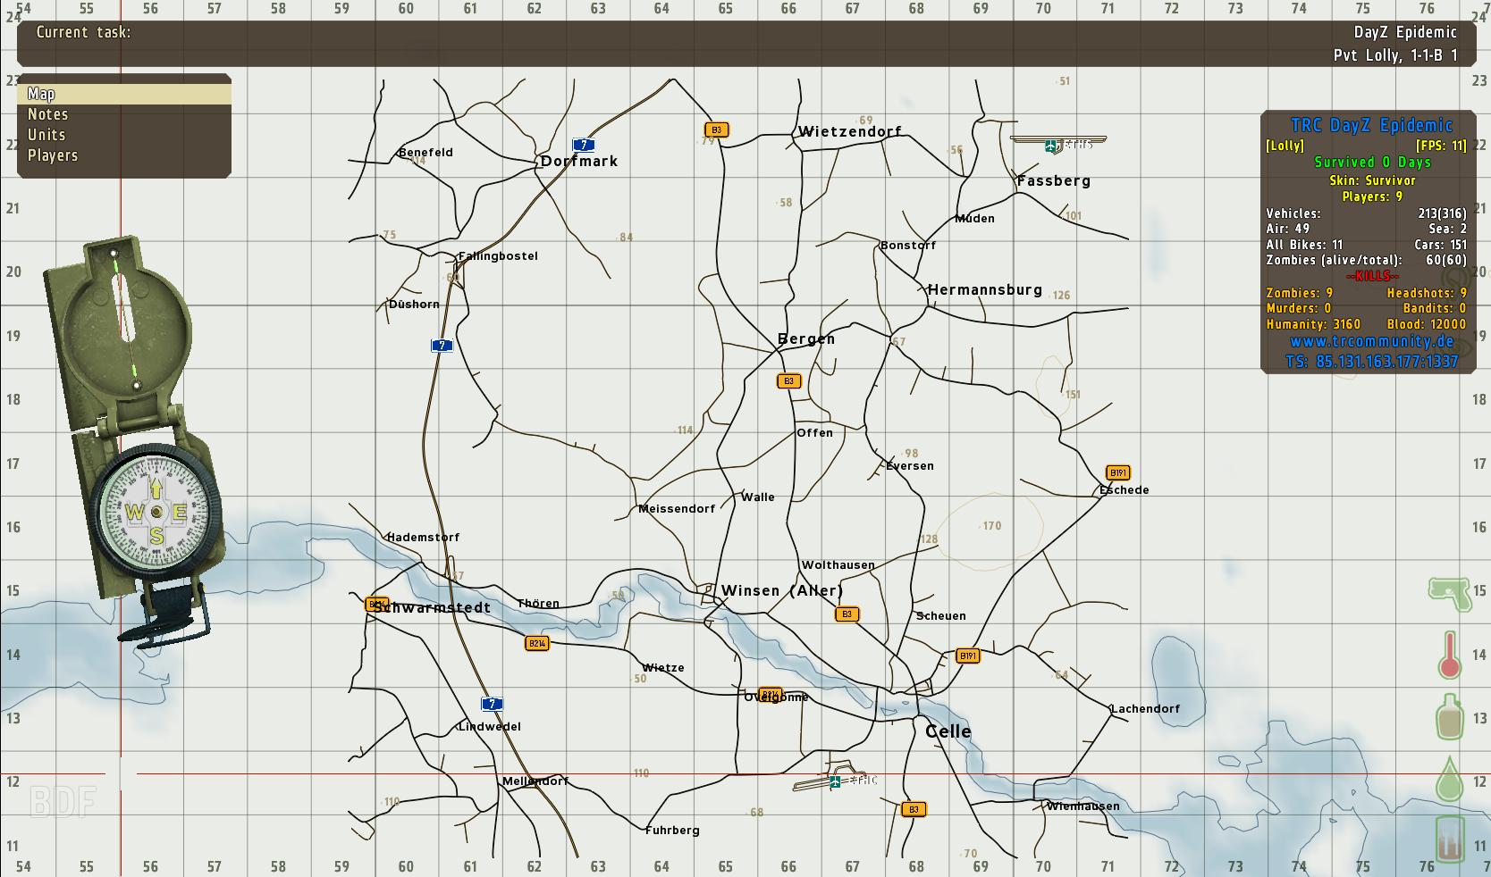Click the Müden village label

pyautogui.click(x=974, y=219)
